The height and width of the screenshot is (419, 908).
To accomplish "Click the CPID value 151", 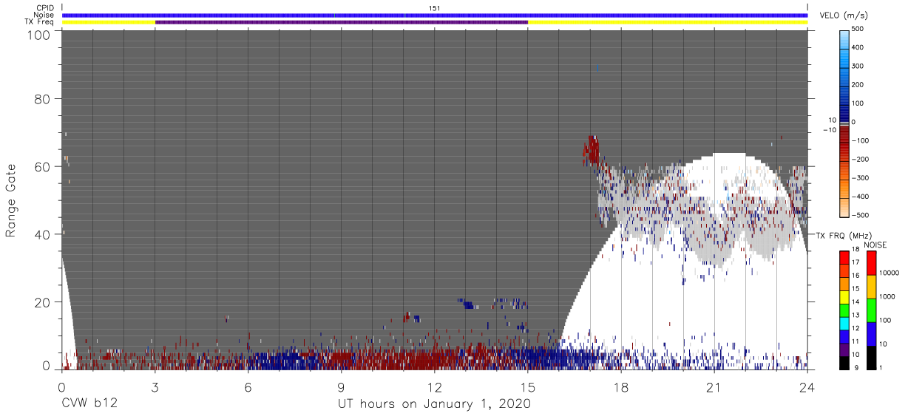I will point(435,8).
